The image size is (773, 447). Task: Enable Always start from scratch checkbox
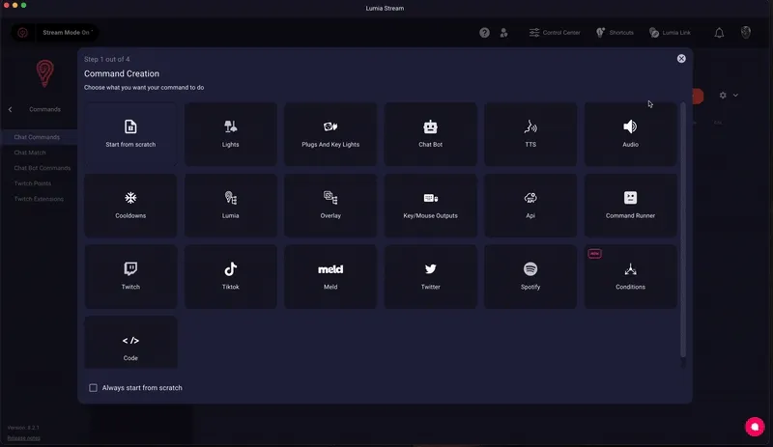click(x=94, y=388)
